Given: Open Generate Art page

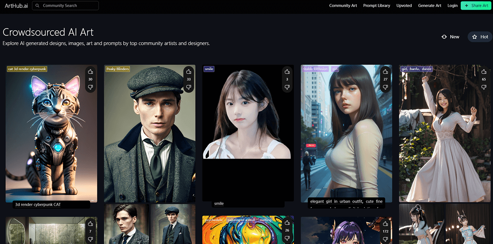Looking at the screenshot, I should [x=429, y=5].
